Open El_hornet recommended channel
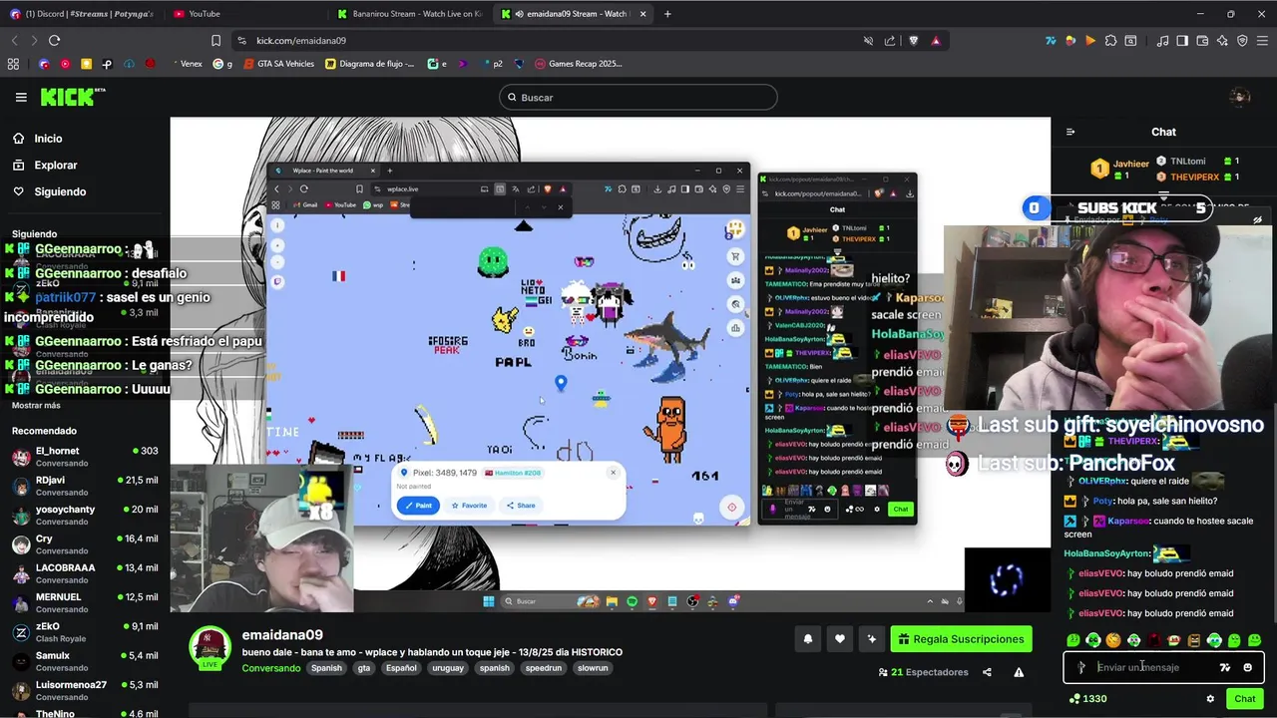This screenshot has width=1277, height=718. click(x=85, y=457)
